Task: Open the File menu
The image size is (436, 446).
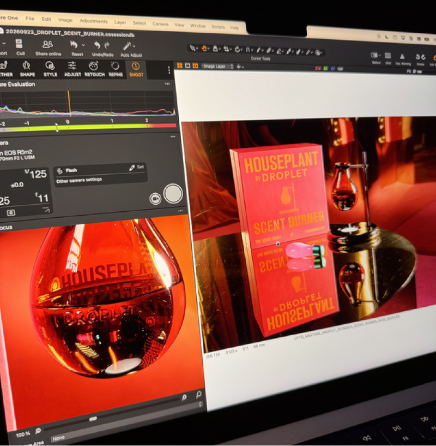Action: 30,19
